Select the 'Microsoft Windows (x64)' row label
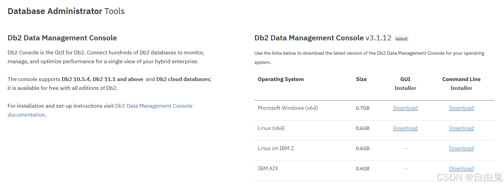 pyautogui.click(x=288, y=108)
